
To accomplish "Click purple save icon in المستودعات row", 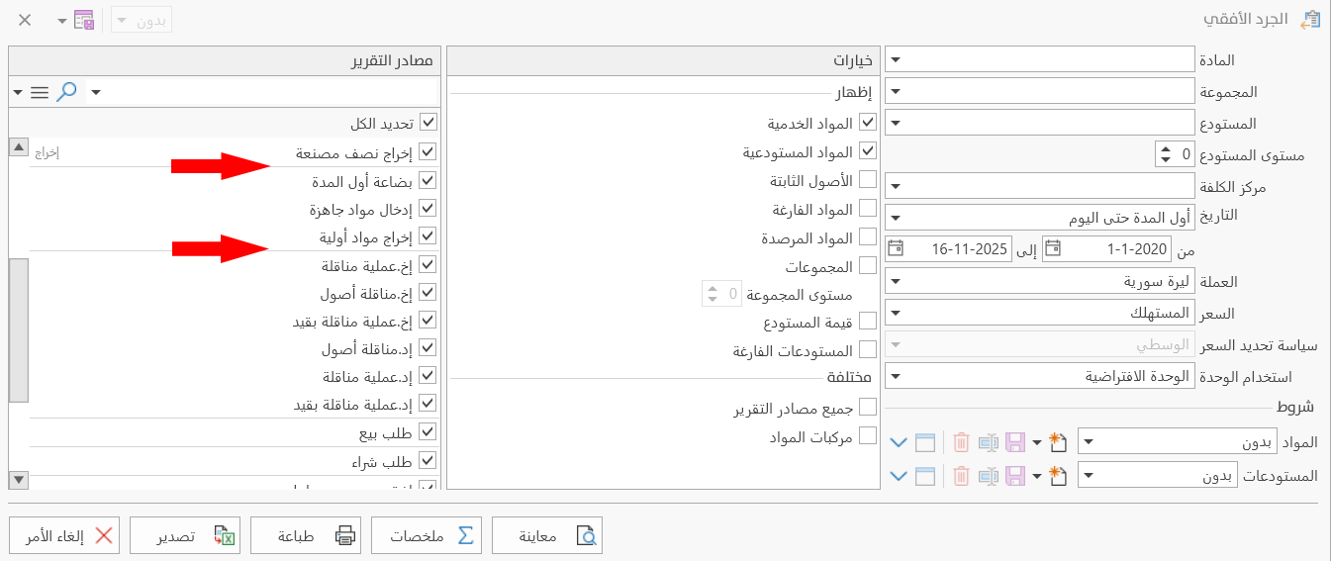I will 1014,476.
